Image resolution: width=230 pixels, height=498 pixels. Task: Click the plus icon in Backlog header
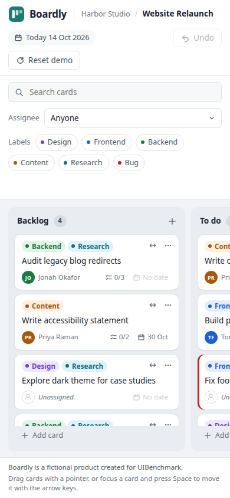coord(172,221)
